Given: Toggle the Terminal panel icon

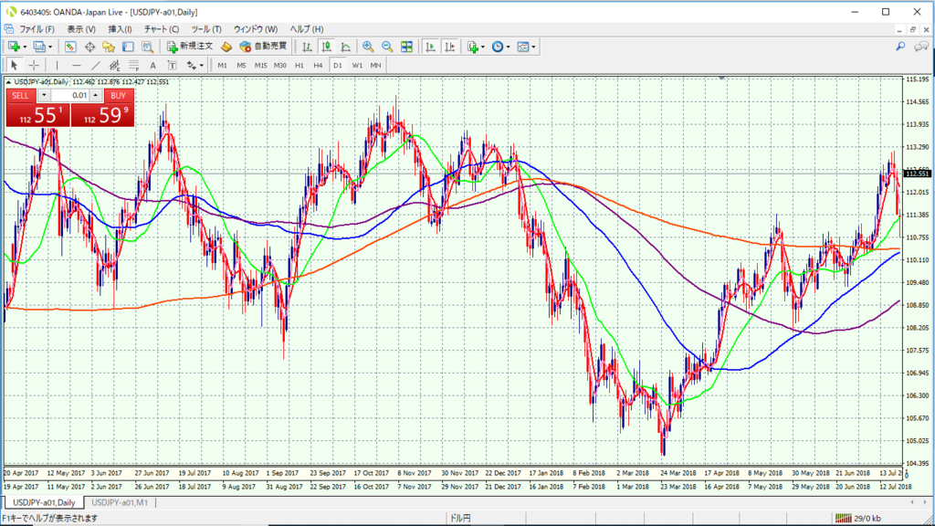Looking at the screenshot, I should point(128,47).
